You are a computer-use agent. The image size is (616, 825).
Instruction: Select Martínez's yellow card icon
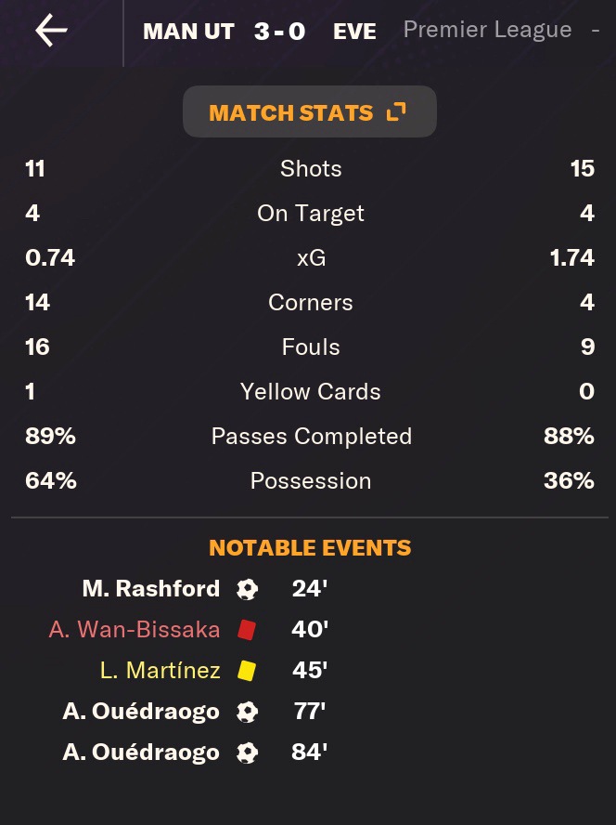point(247,671)
